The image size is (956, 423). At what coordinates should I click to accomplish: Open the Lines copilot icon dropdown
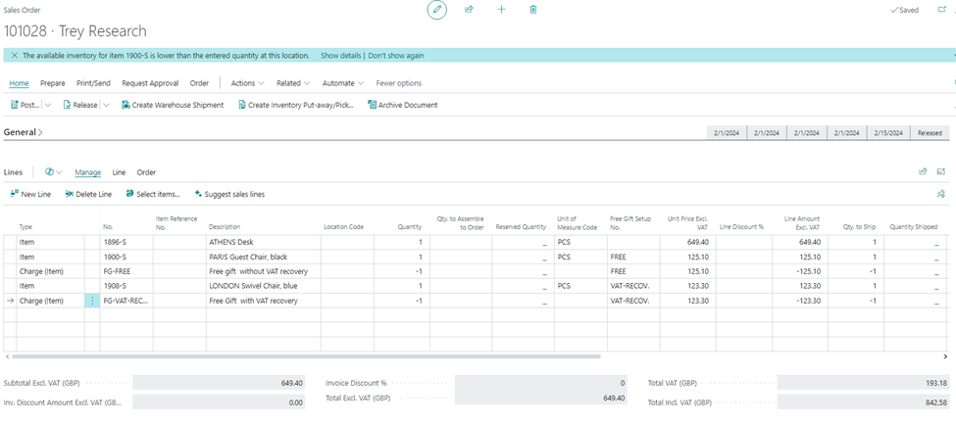[54, 172]
